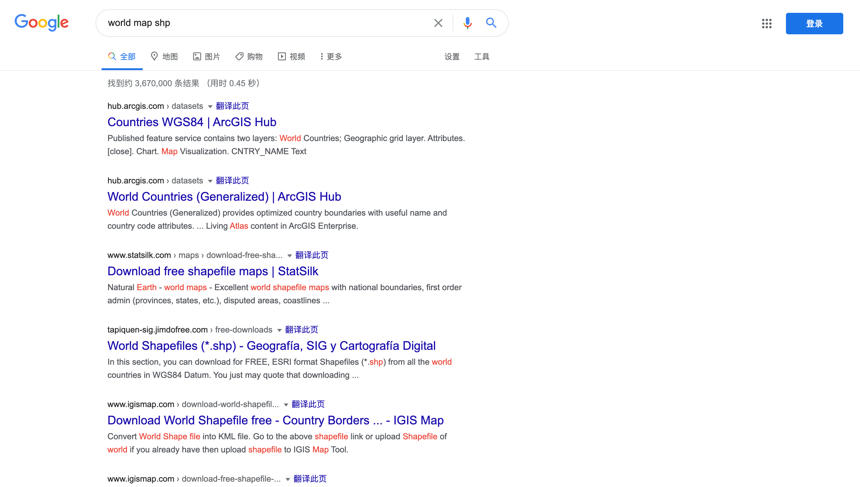Open 设置 (Settings) menu
860x487 pixels.
point(452,57)
